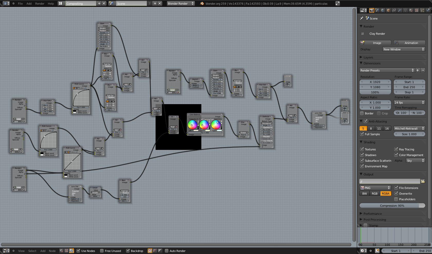Adjust the Compression 90% slider
This screenshot has height=254, width=432.
[392, 206]
